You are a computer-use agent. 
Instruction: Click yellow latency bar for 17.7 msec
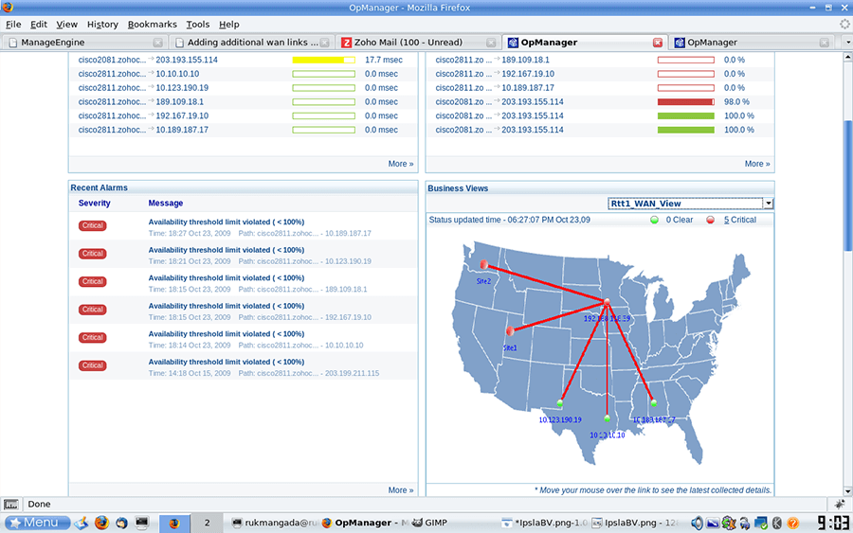(324, 60)
